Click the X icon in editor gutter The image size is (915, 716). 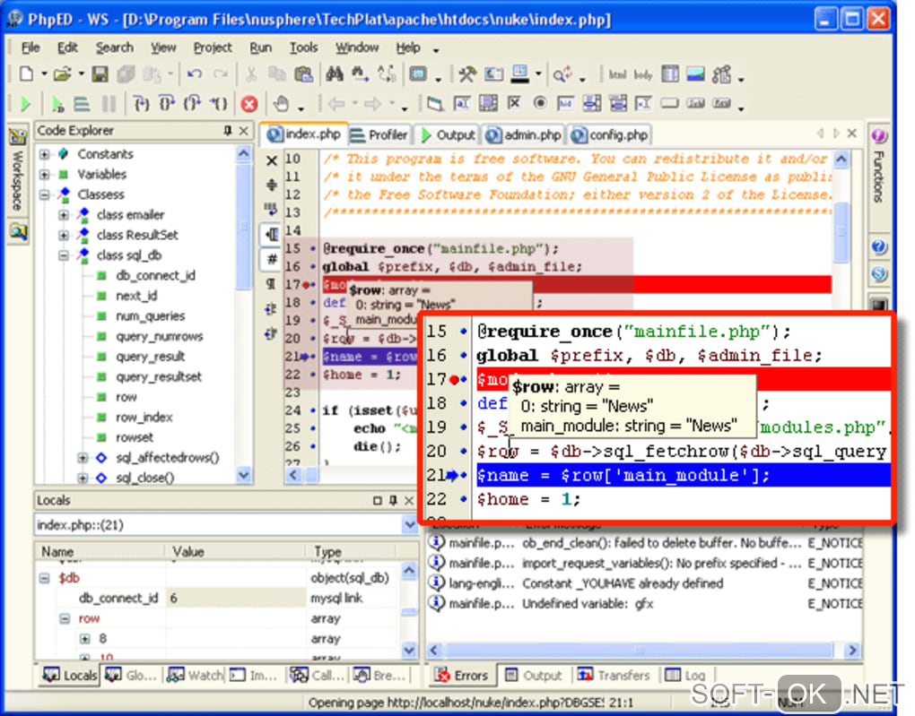[x=271, y=160]
